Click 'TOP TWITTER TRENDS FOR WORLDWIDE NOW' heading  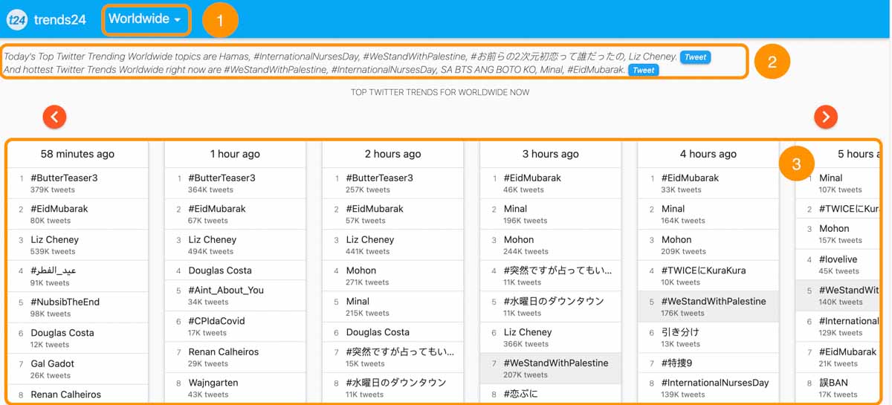tap(440, 92)
